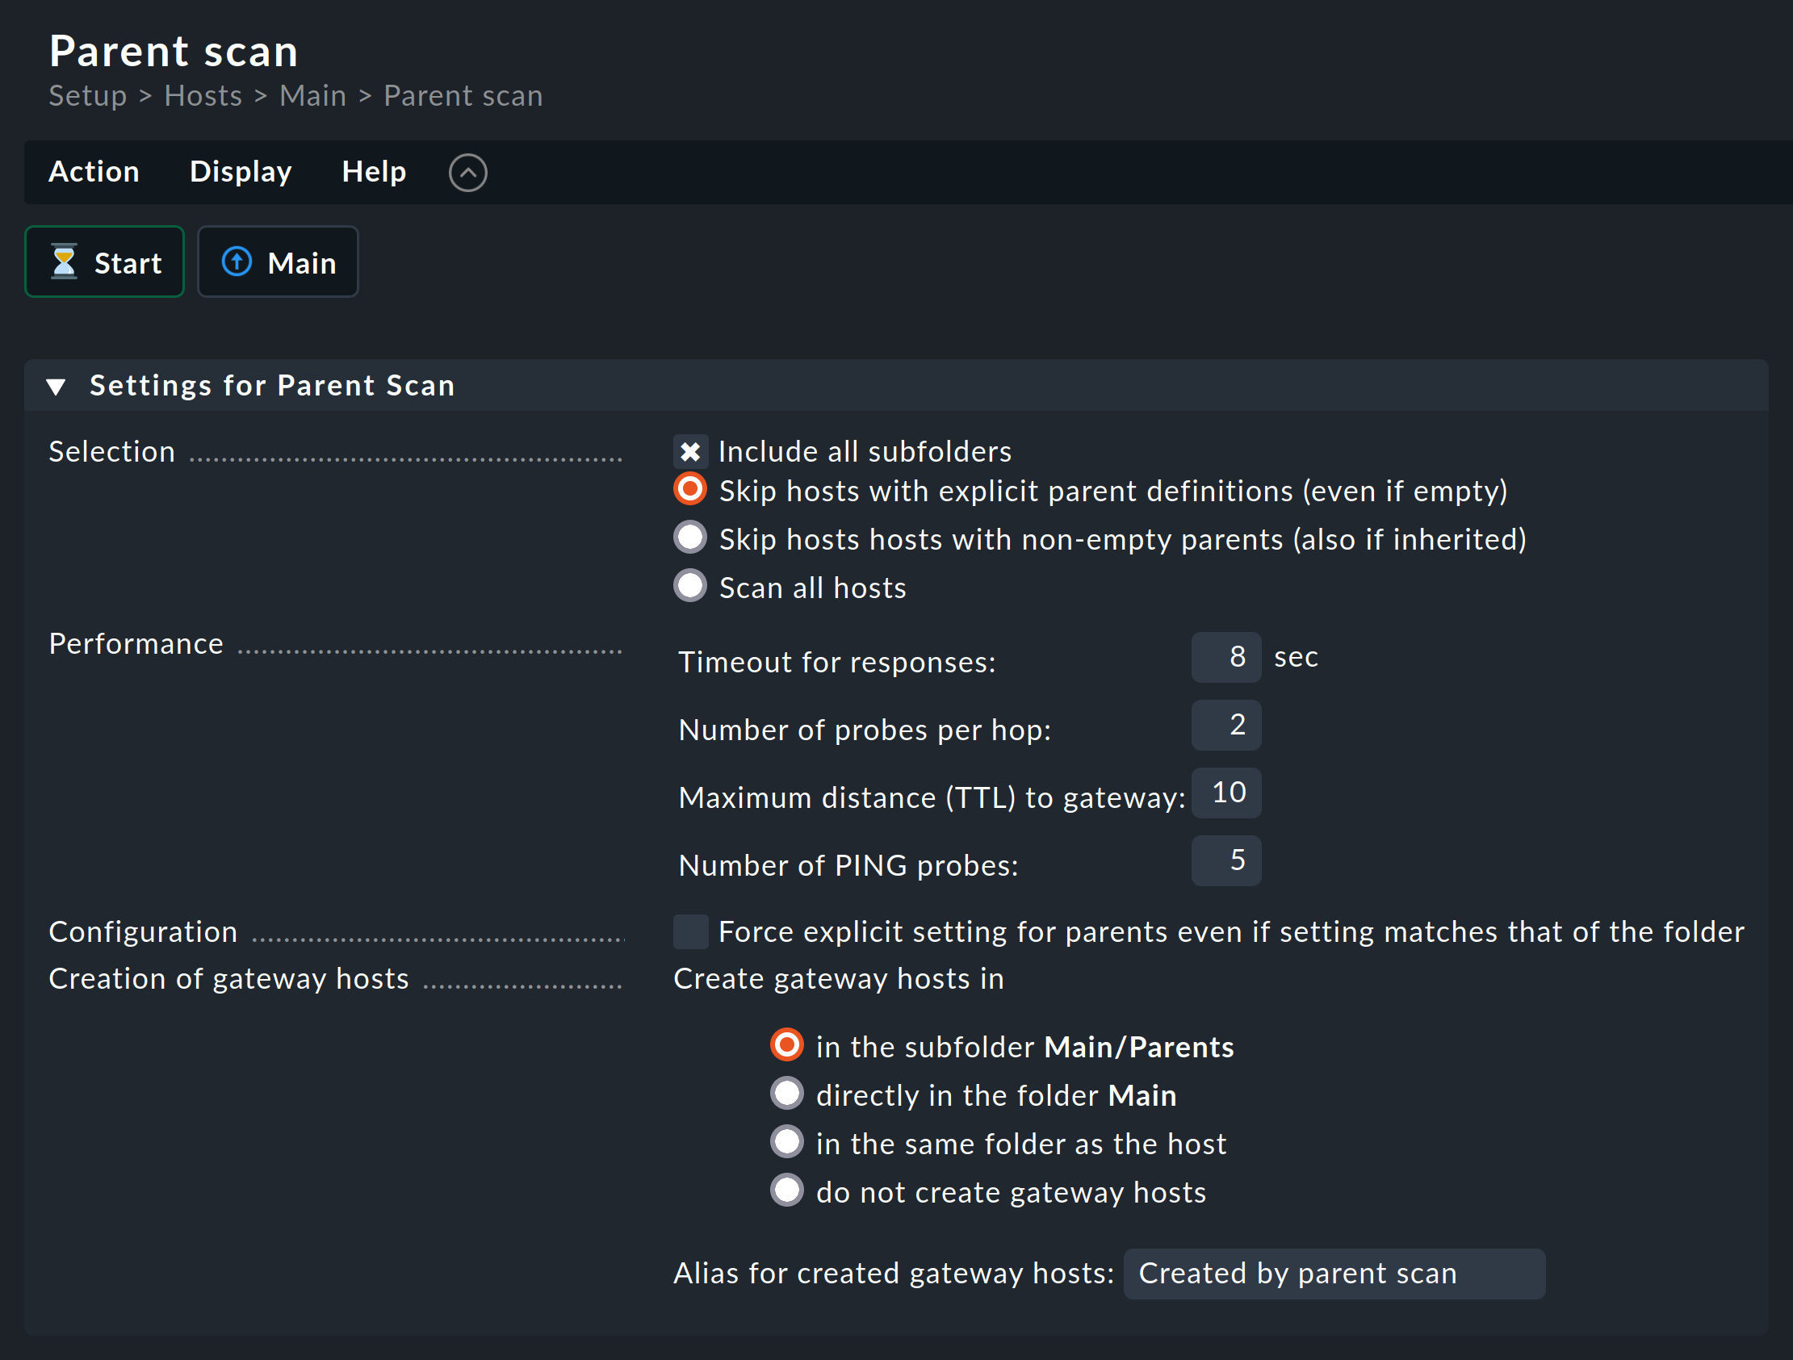Choose directly in the folder Main

click(787, 1094)
